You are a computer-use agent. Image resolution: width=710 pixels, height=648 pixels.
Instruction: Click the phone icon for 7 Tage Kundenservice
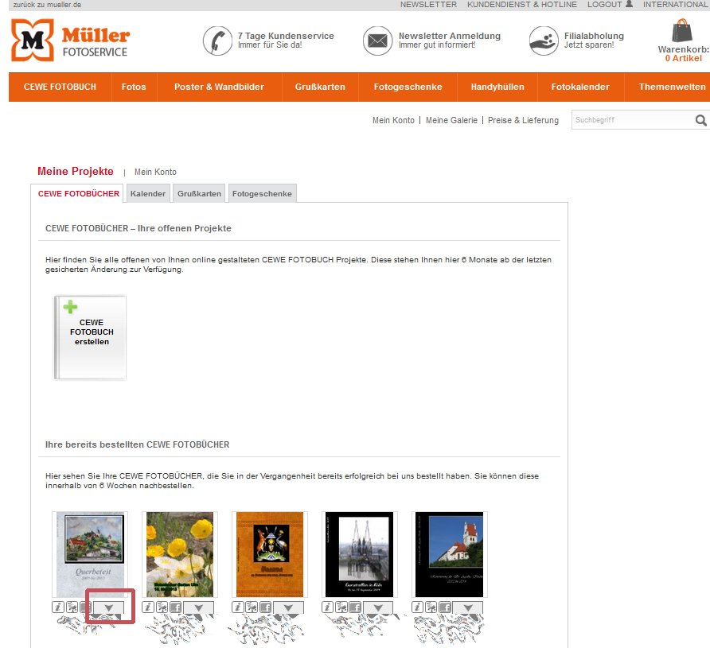(217, 41)
